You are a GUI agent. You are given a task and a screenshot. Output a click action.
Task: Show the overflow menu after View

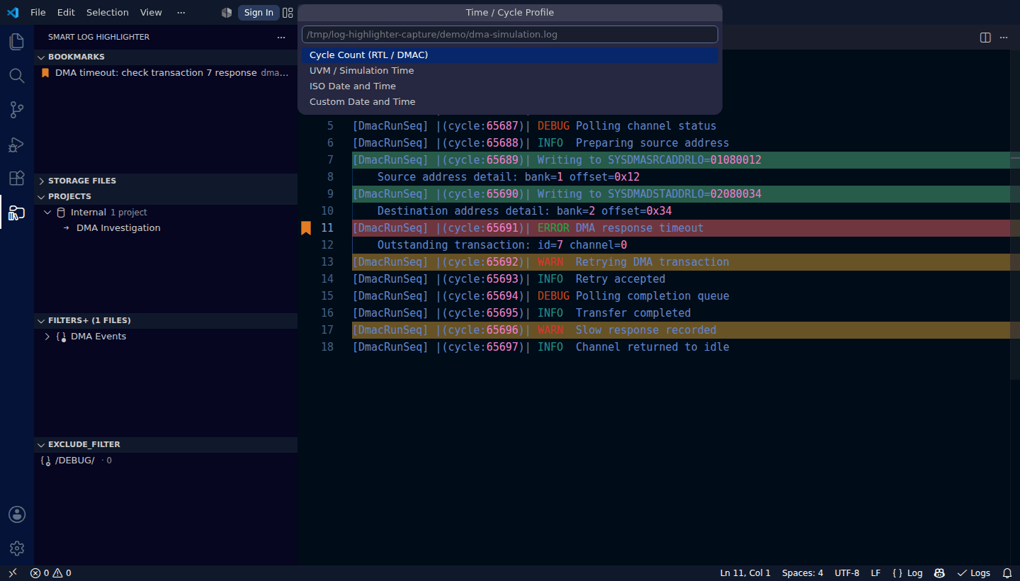tap(181, 12)
